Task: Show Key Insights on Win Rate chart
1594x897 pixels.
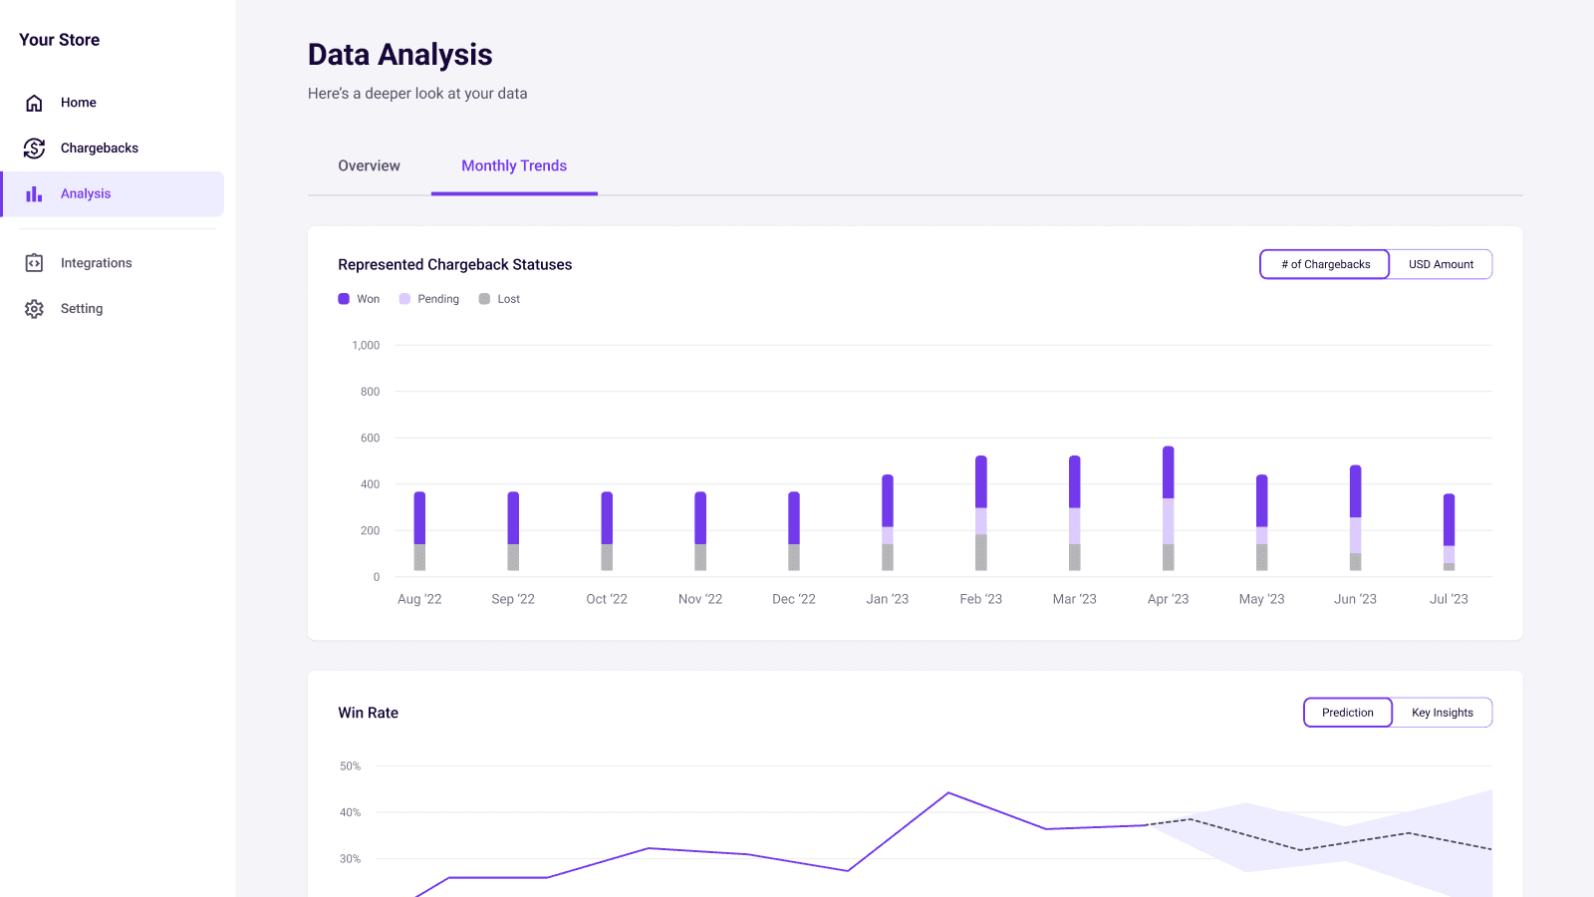Action: pyautogui.click(x=1442, y=713)
